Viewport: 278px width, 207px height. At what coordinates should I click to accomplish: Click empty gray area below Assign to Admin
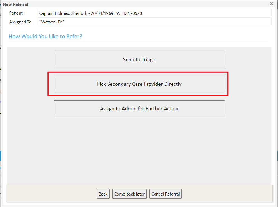(139, 148)
